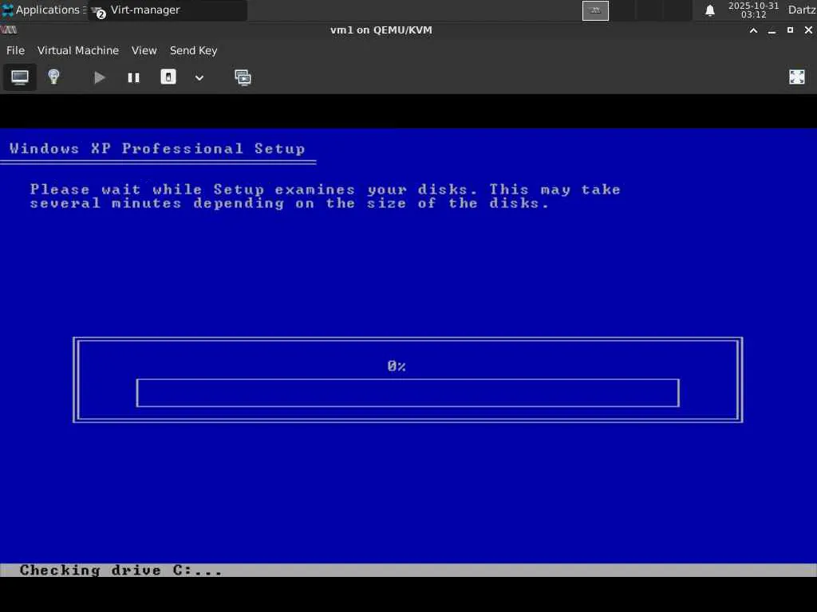Click the 'vm1 on QEMU/KVM' title text
Viewport: 817px width, 612px height.
coord(381,30)
